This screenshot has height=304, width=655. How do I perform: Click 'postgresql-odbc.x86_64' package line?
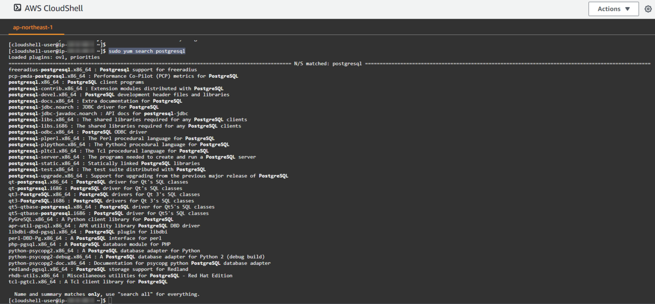tap(78, 132)
